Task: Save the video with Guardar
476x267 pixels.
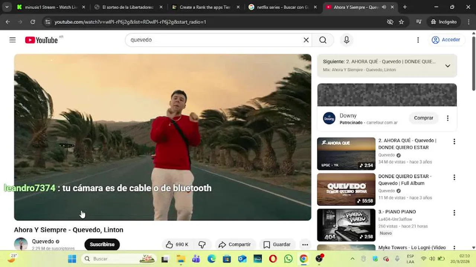Action: pos(277,244)
